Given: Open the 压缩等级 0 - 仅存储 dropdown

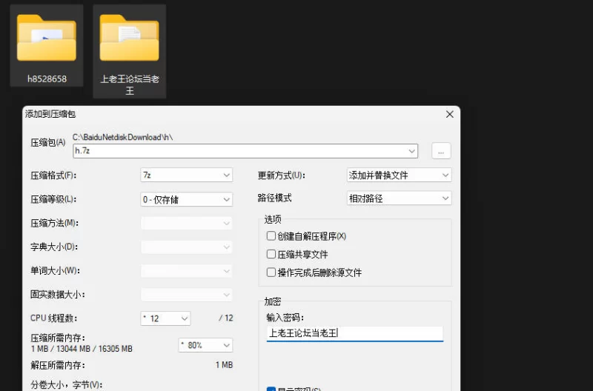Looking at the screenshot, I should [x=187, y=199].
